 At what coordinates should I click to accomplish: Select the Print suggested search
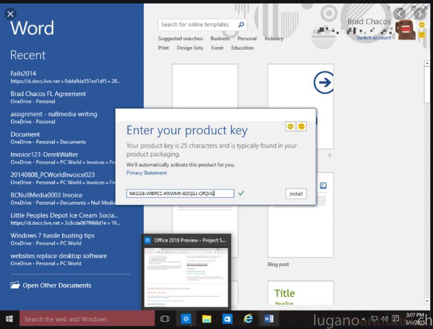pos(163,48)
